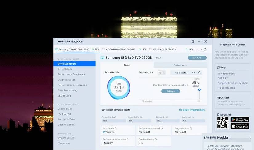Close the firmware update notification popup
The height and width of the screenshot is (150, 254).
point(250,137)
